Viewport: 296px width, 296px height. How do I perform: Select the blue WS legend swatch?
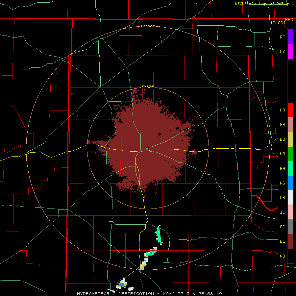click(x=290, y=183)
